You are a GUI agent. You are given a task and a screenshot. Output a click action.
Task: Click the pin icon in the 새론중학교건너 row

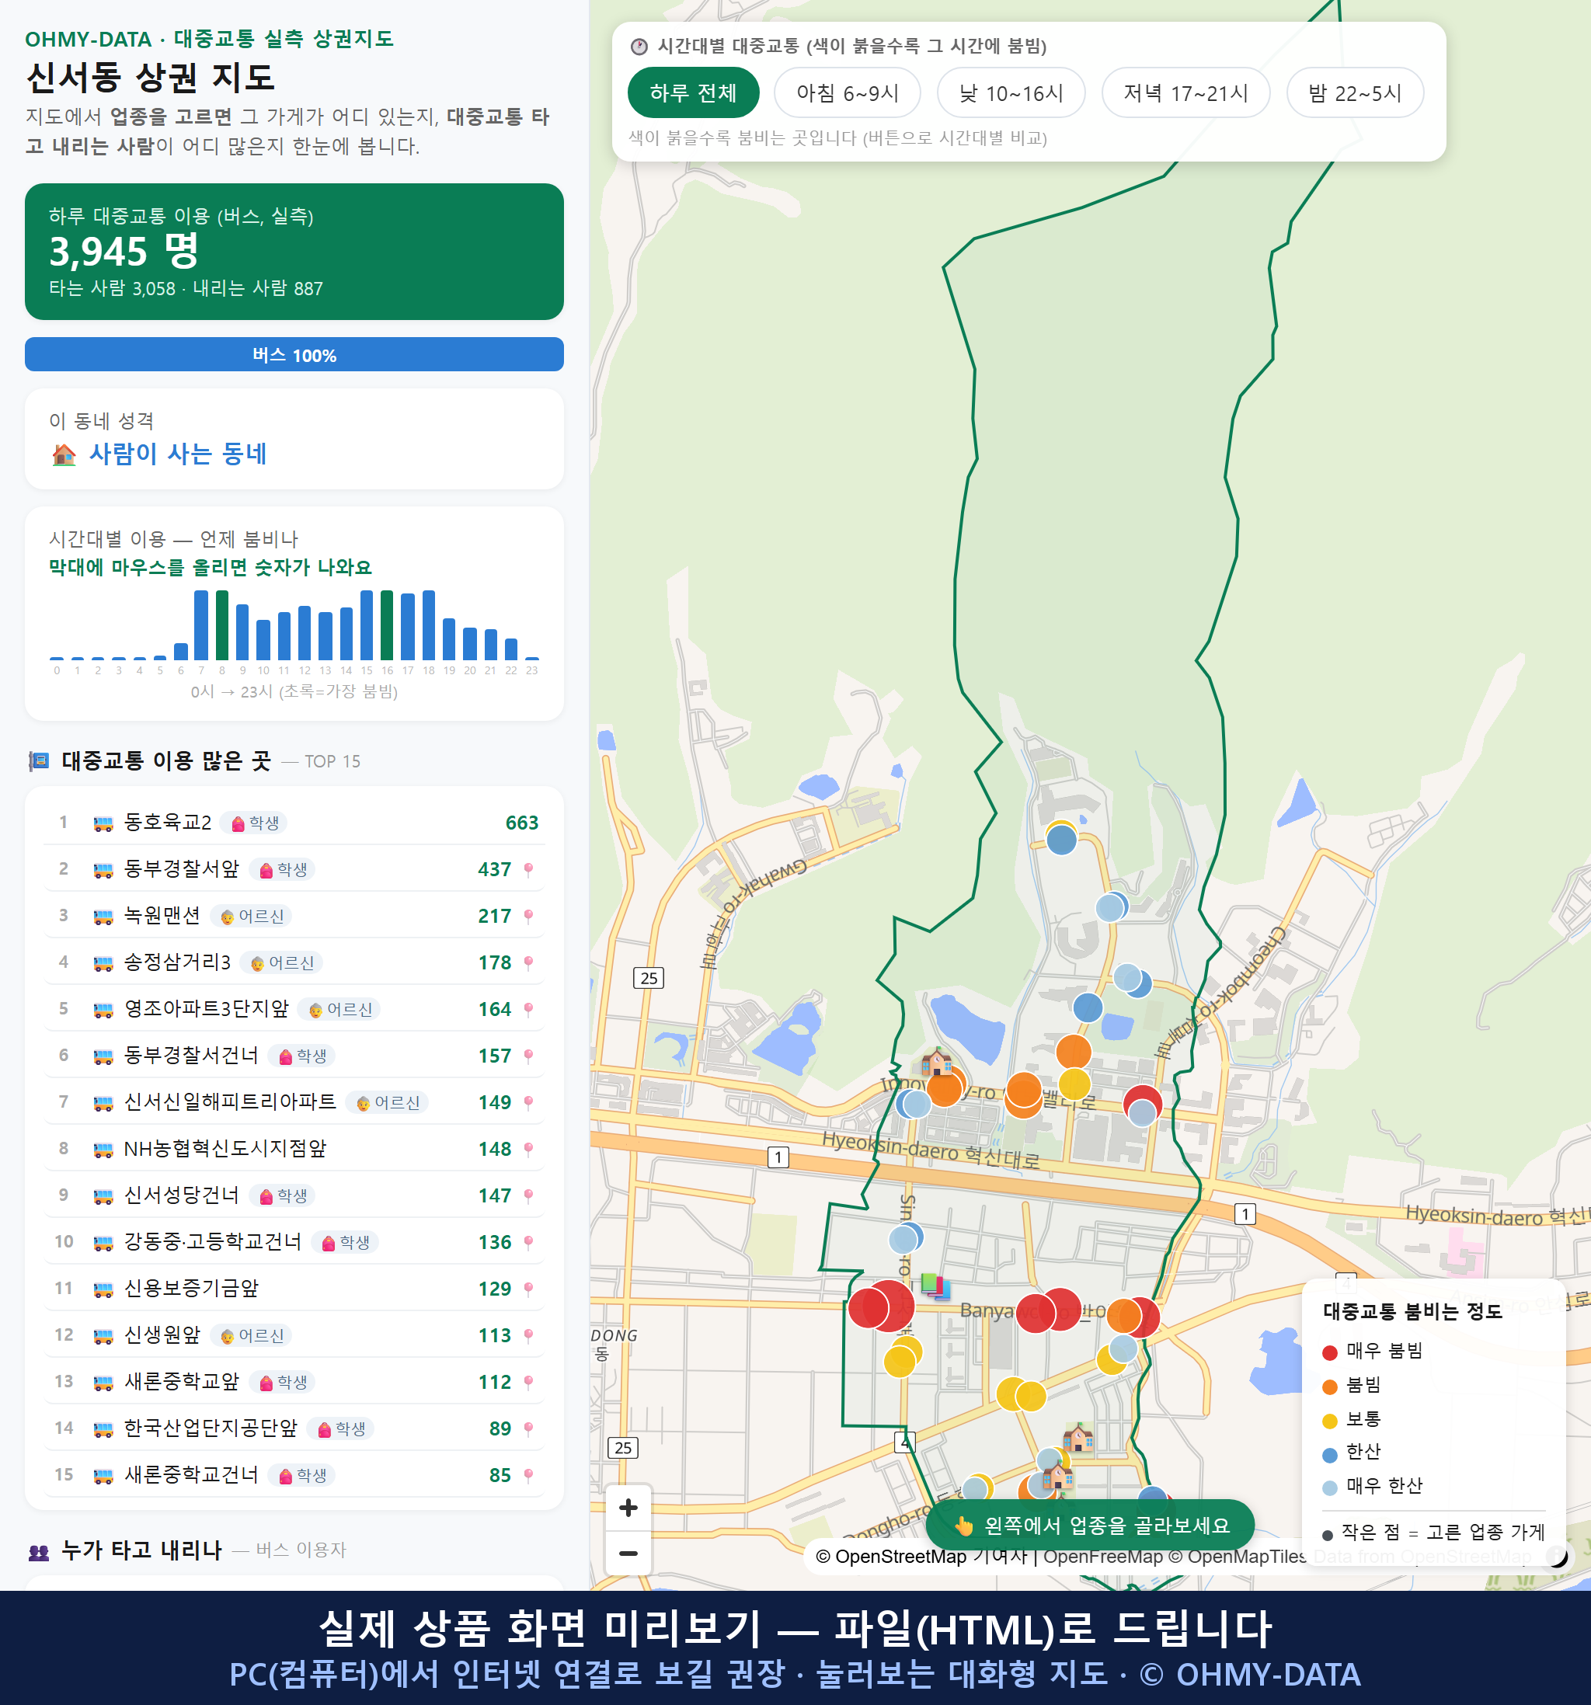click(528, 1475)
